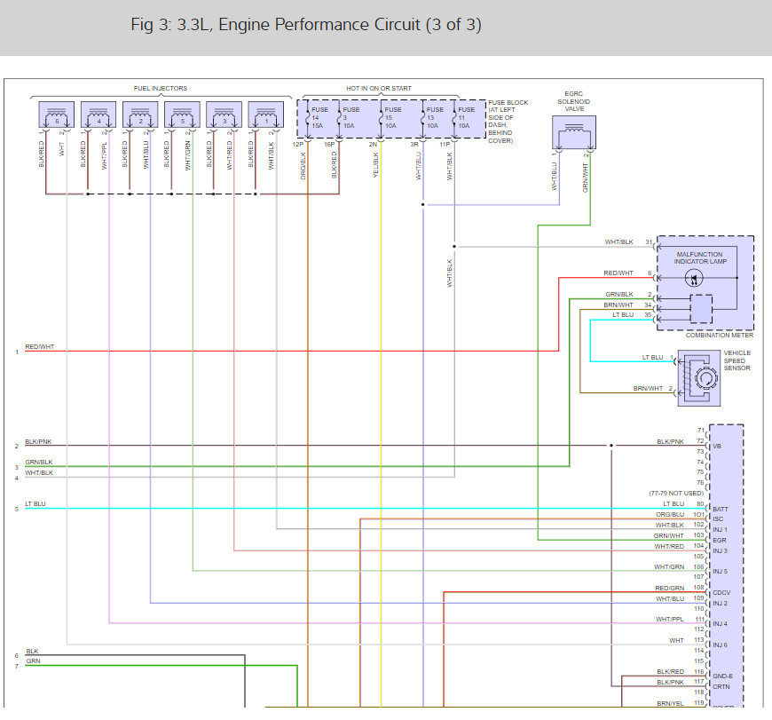Click fuel injector 2 coil symbol
The image size is (772, 720).
click(x=140, y=115)
